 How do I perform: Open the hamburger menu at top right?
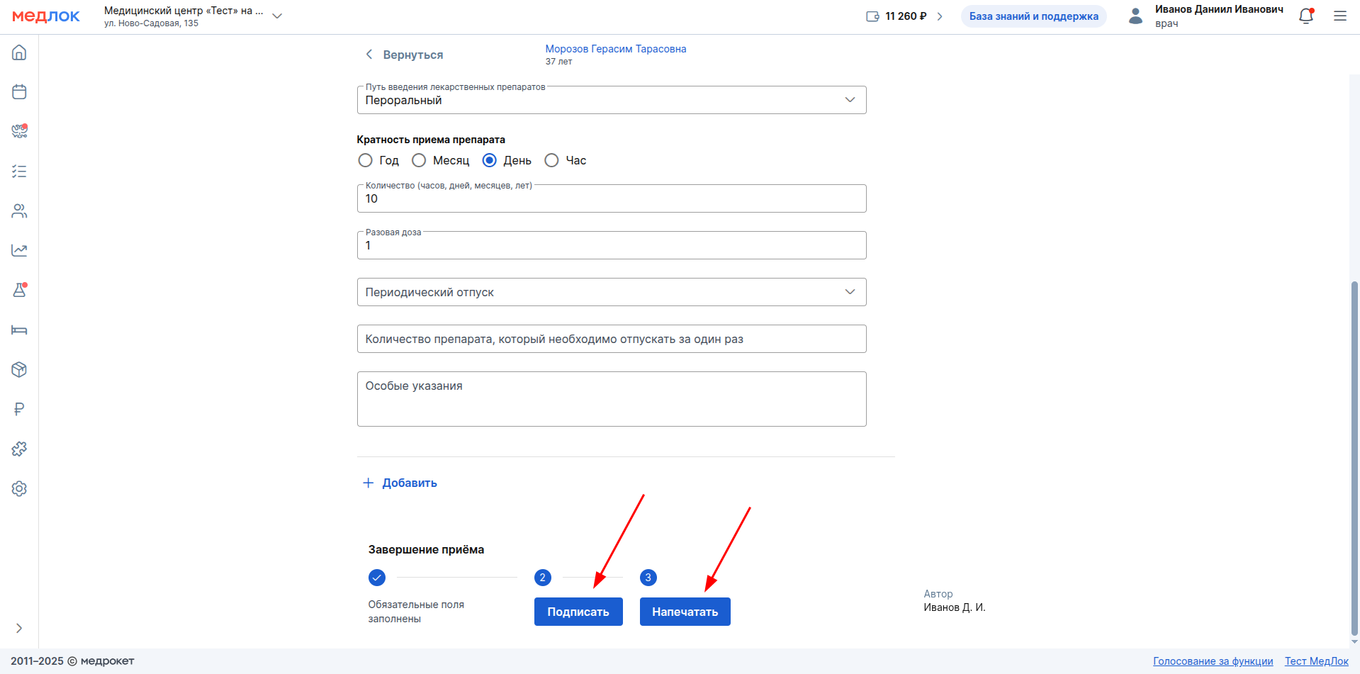(x=1339, y=16)
